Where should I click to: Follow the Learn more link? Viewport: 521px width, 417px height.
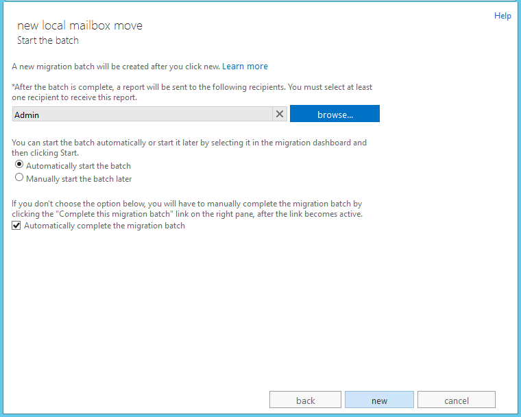245,66
